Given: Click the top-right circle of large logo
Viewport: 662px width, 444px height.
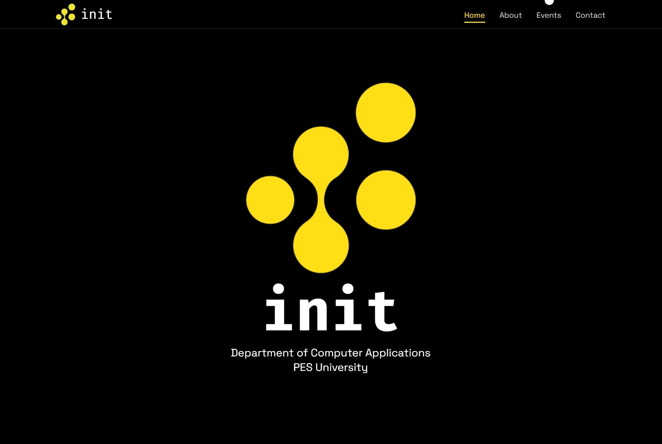Looking at the screenshot, I should 386,113.
